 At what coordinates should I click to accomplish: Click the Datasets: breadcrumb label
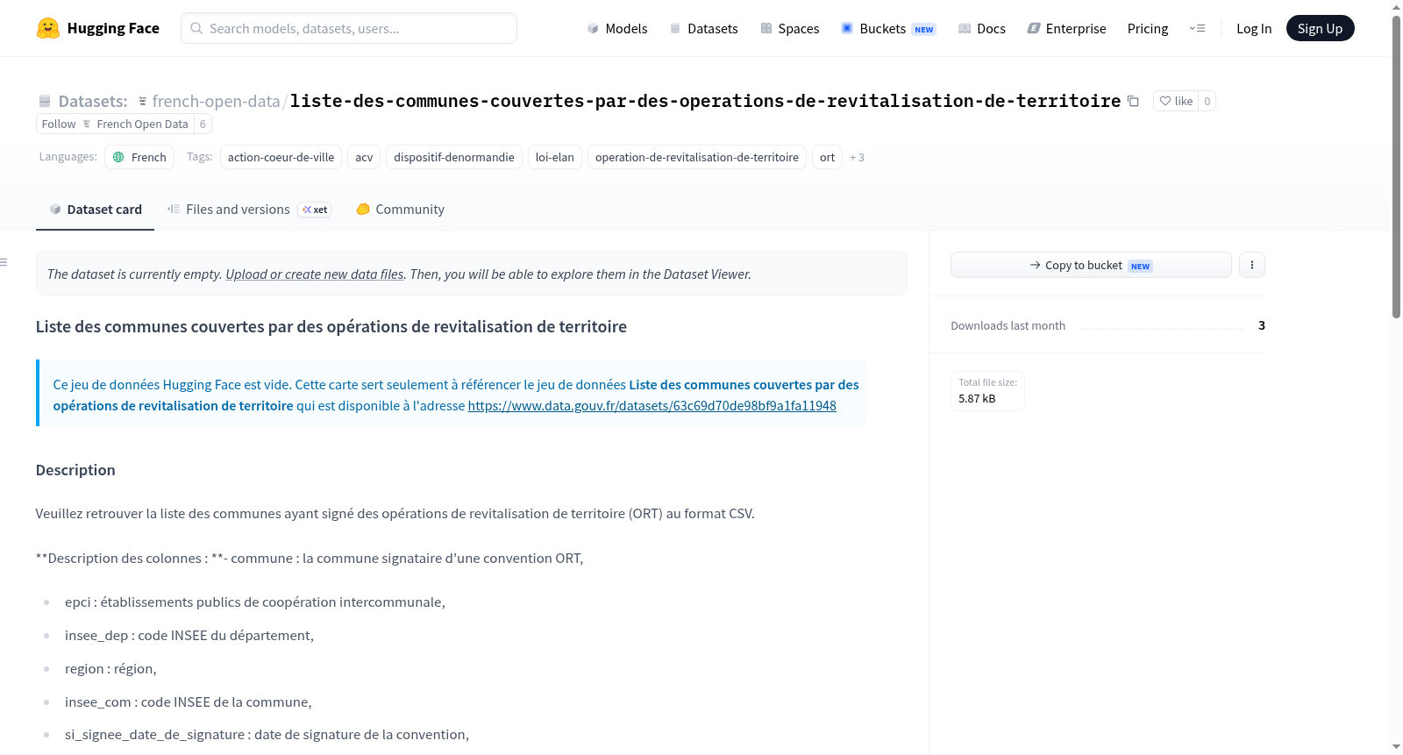pyautogui.click(x=92, y=101)
